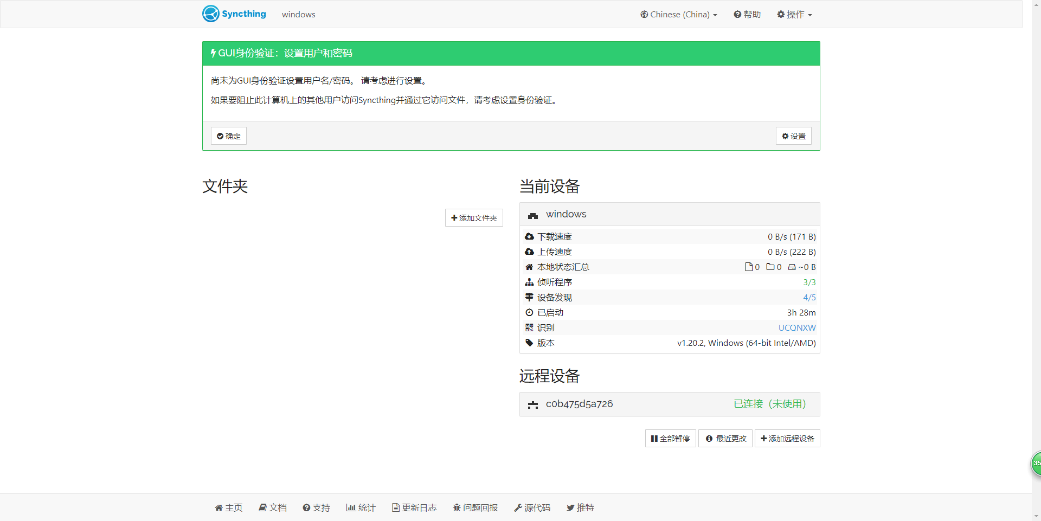
Task: Open 设置 settings from the notification
Action: (x=793, y=136)
